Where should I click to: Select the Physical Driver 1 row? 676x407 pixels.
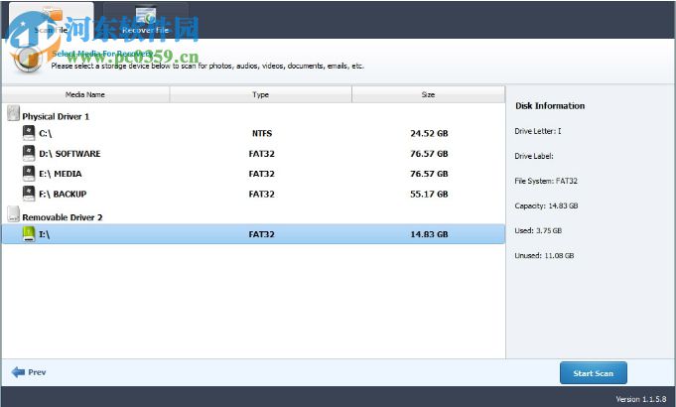253,115
